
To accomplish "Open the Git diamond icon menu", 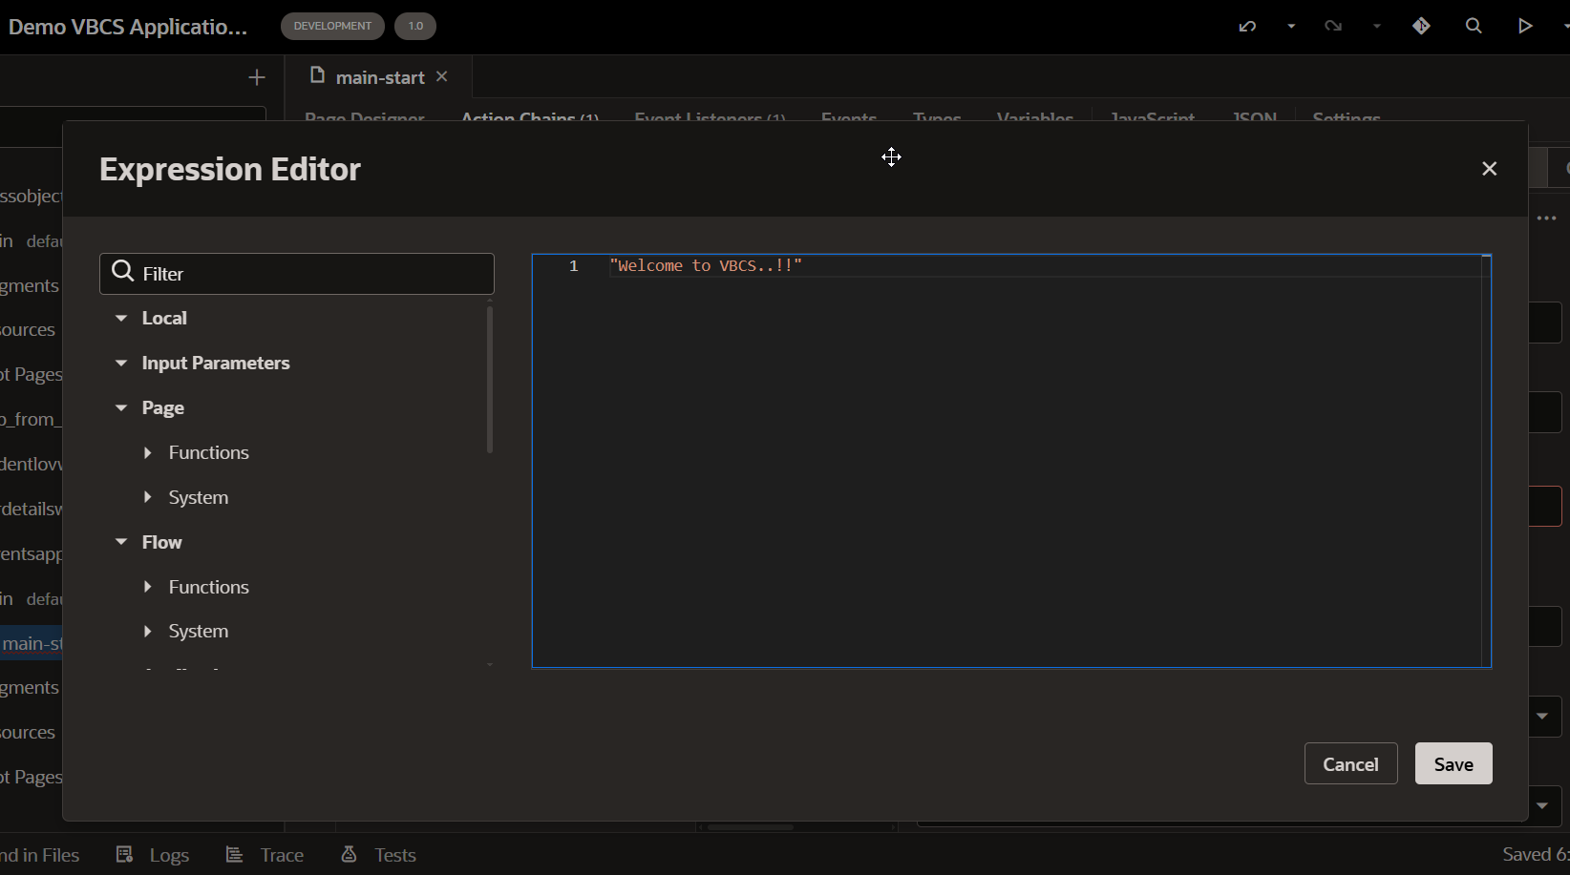I will (x=1422, y=27).
